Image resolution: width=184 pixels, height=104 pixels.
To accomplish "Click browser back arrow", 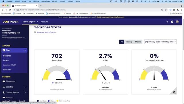I will [3, 10].
